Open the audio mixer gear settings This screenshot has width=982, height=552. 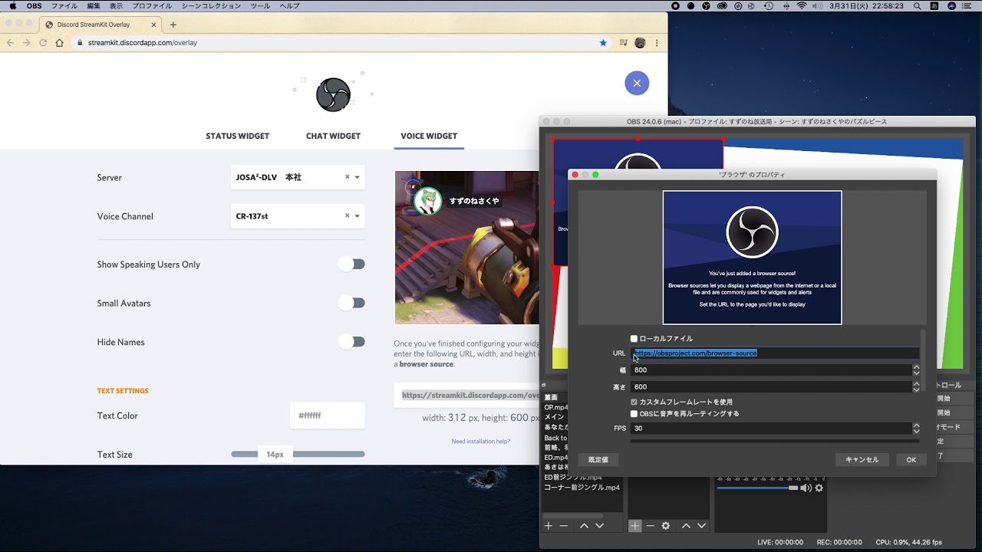click(819, 488)
